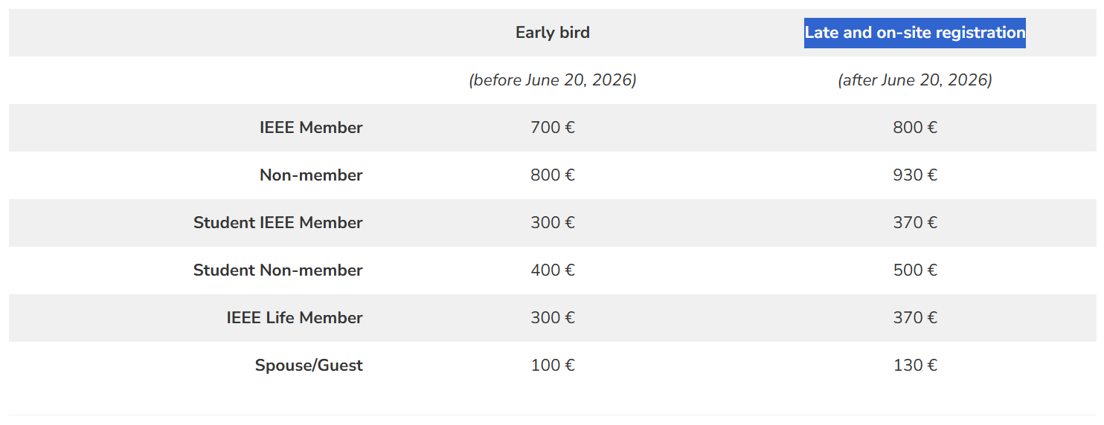Select the Student Non-member row label
This screenshot has height=425, width=1104.
point(278,270)
